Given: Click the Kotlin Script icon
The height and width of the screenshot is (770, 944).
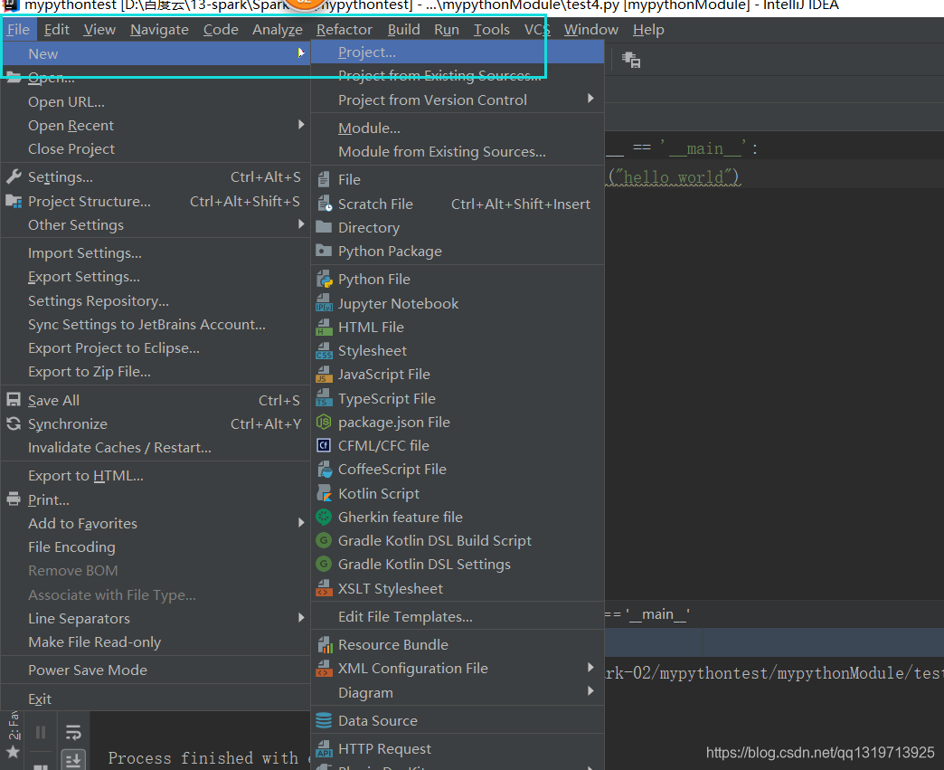Looking at the screenshot, I should point(324,493).
